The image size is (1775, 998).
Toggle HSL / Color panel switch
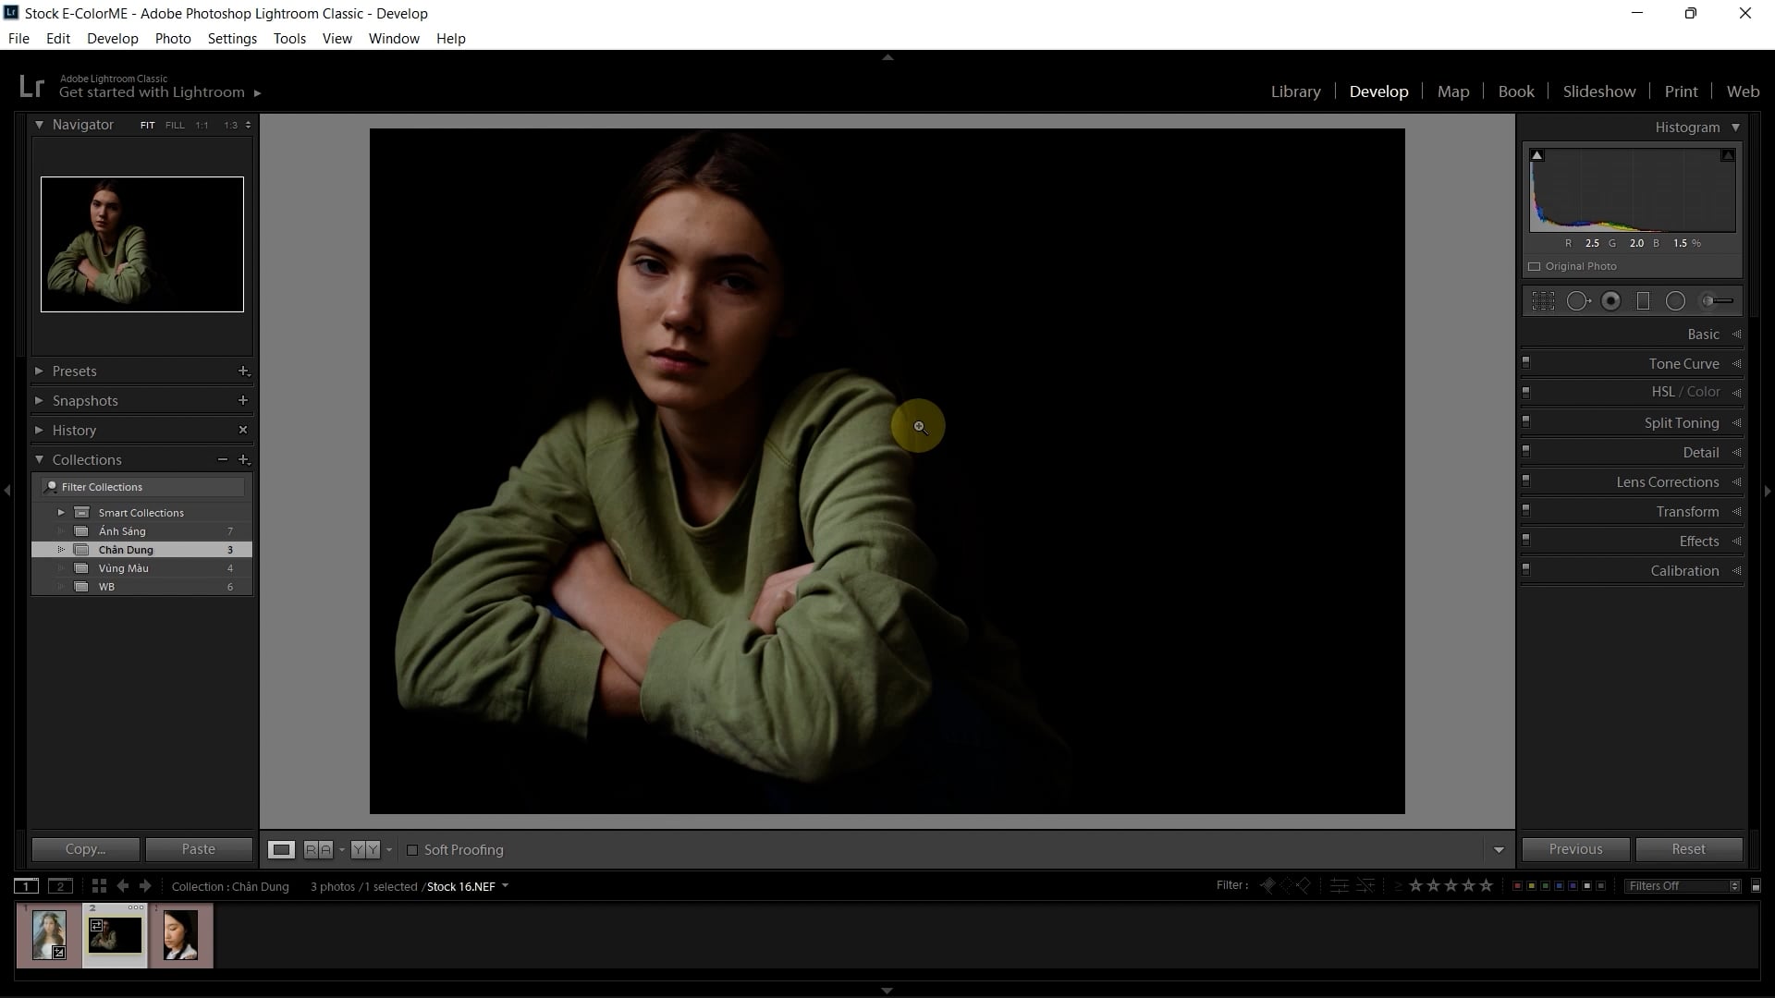point(1525,392)
